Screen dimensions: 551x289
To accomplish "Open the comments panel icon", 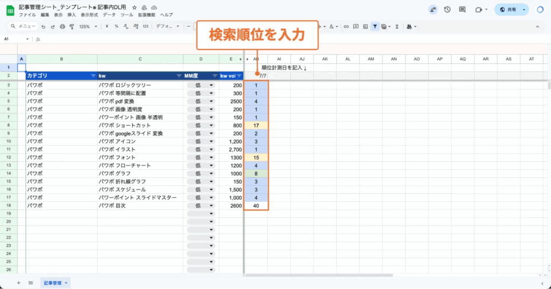I will 462,10.
